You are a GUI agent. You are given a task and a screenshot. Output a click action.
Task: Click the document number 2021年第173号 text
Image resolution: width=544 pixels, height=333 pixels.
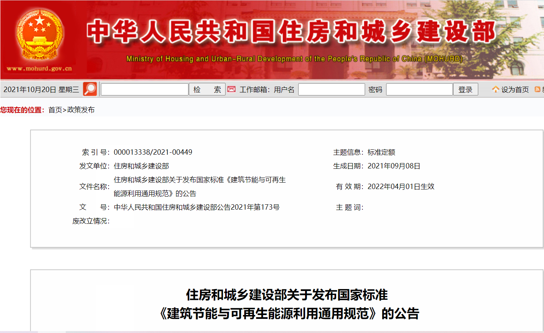click(x=196, y=207)
